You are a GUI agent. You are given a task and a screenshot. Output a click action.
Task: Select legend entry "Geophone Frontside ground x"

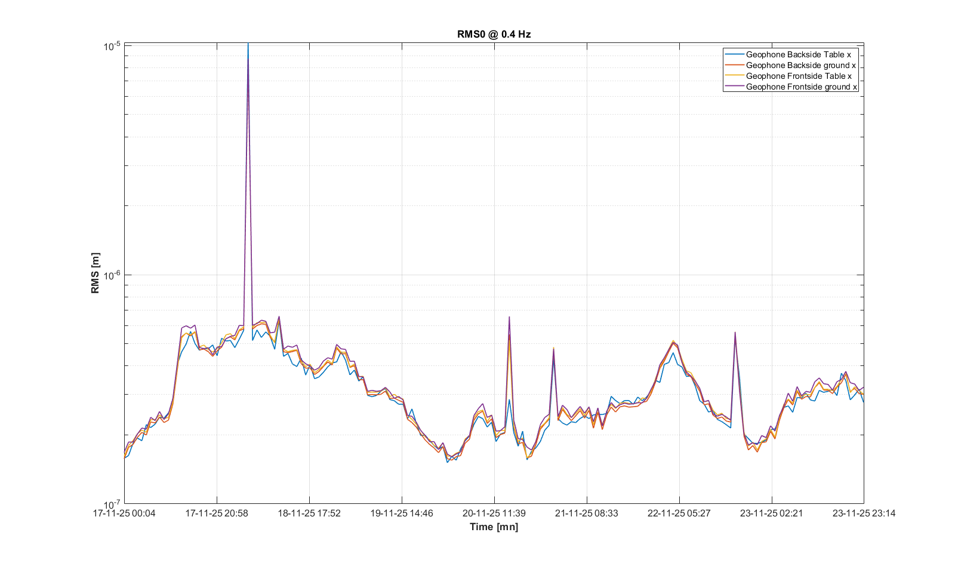[801, 87]
